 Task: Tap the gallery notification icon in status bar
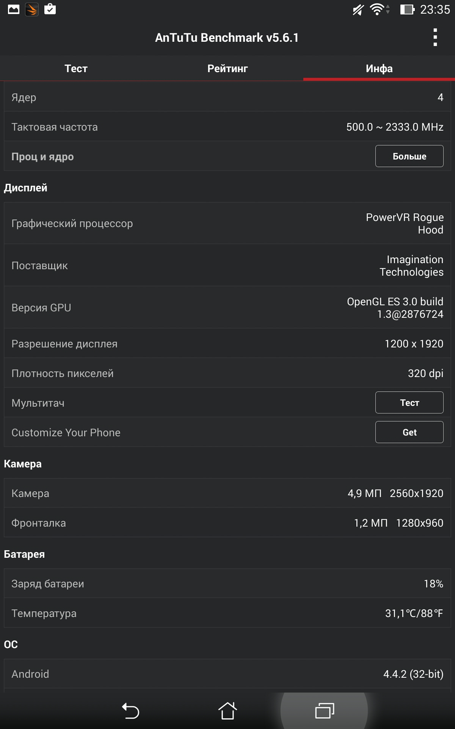tap(14, 9)
